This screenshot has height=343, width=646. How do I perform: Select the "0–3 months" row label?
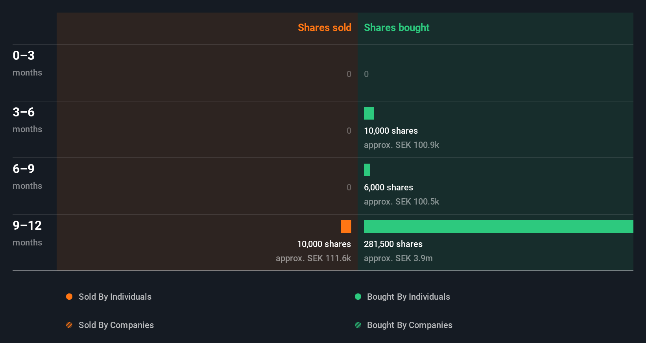(x=27, y=63)
